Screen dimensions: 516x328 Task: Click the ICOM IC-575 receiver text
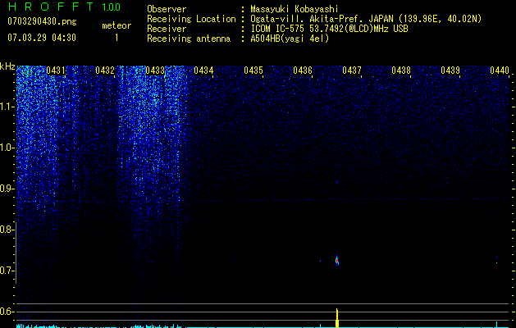[329, 29]
